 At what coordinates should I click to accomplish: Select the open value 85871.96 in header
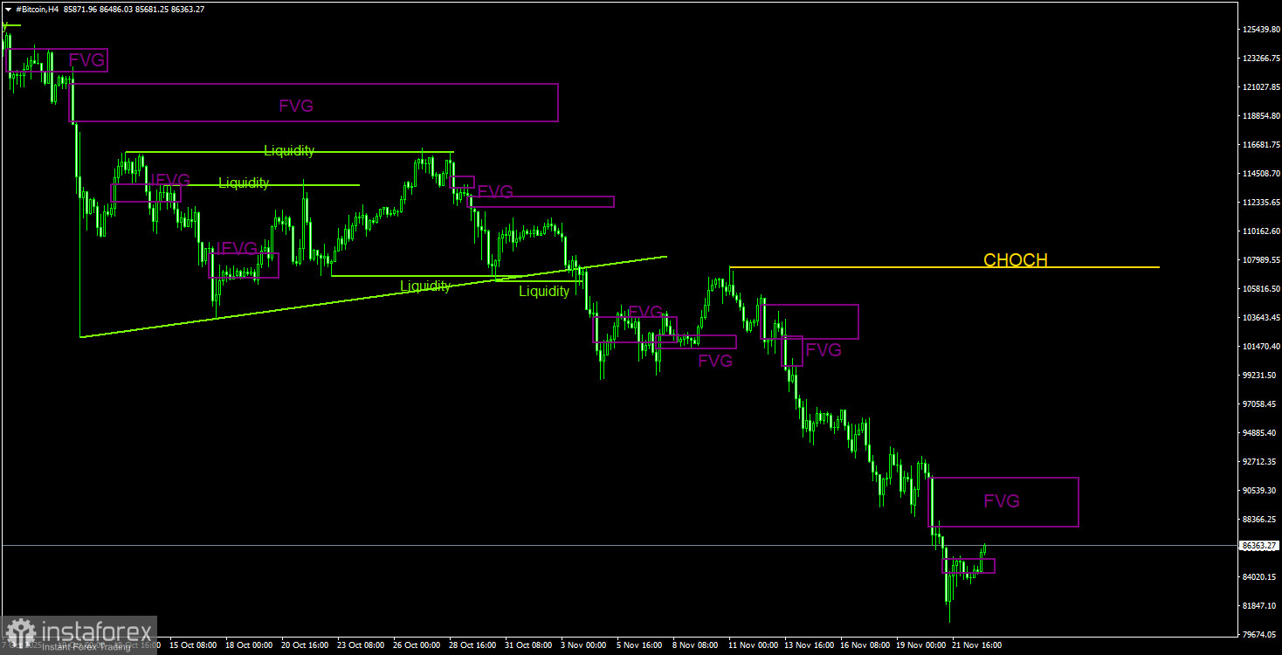(x=81, y=9)
